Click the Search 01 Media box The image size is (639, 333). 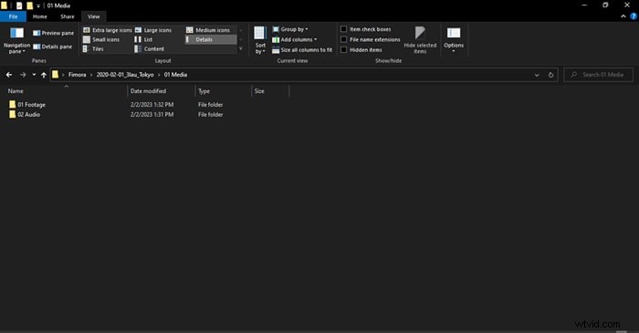[x=598, y=75]
